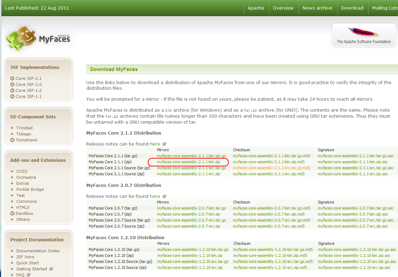
Task: Open Others add-on link
Action: click(x=23, y=219)
